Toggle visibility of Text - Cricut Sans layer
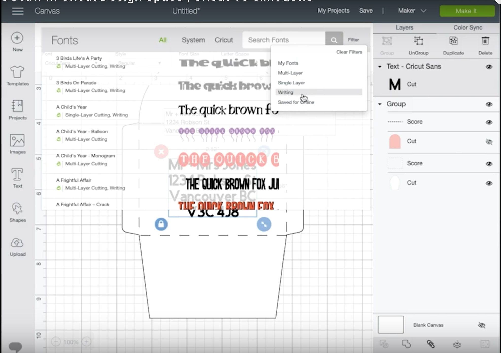This screenshot has width=501, height=353. (x=489, y=67)
